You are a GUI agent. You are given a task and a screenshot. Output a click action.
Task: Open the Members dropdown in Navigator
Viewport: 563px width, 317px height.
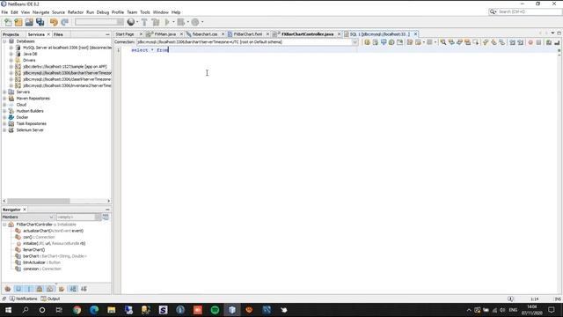coord(27,217)
